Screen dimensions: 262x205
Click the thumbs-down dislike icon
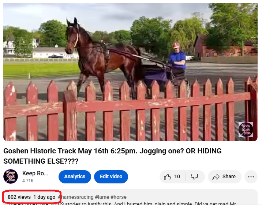[x=194, y=177]
